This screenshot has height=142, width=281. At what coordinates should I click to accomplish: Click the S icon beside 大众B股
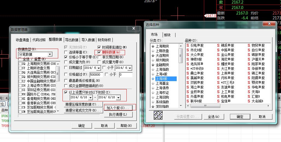[x=188, y=55]
